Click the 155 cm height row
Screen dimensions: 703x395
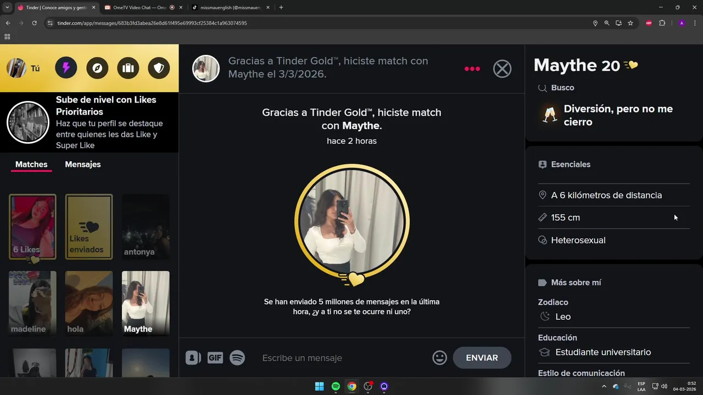[613, 218]
